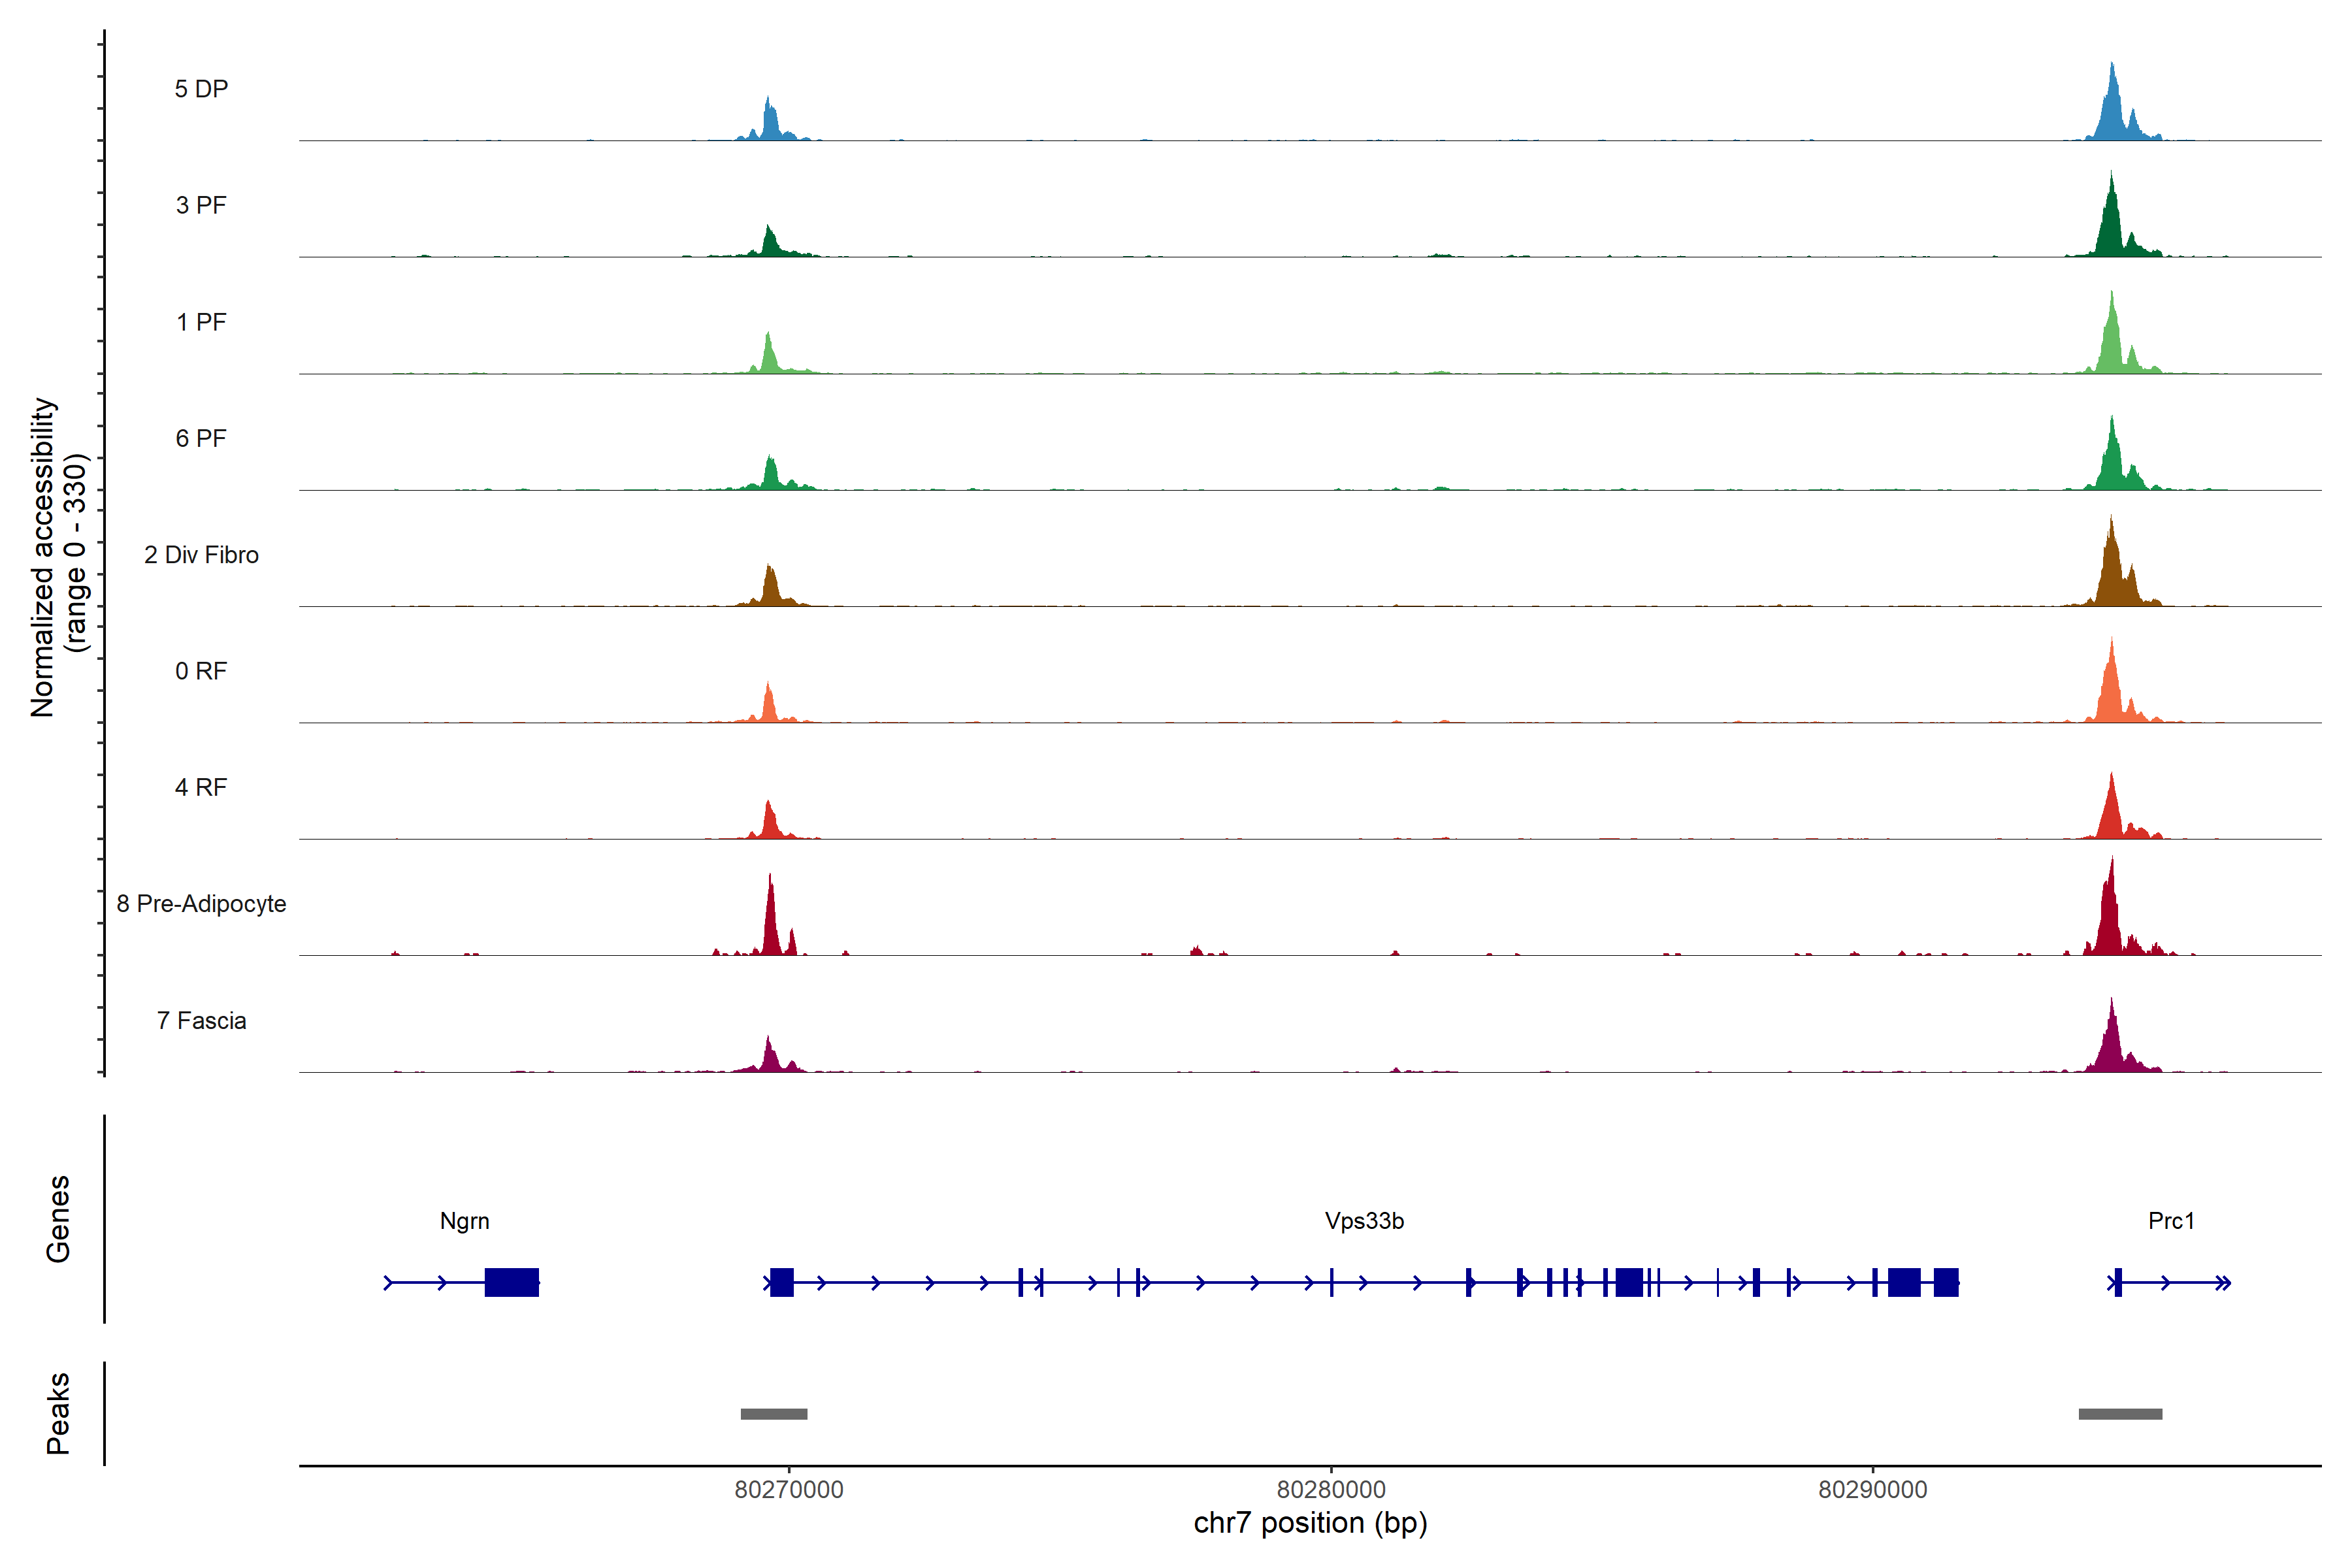
Task: Click the 8 Pre-Adipocyte track label
Action: point(201,904)
